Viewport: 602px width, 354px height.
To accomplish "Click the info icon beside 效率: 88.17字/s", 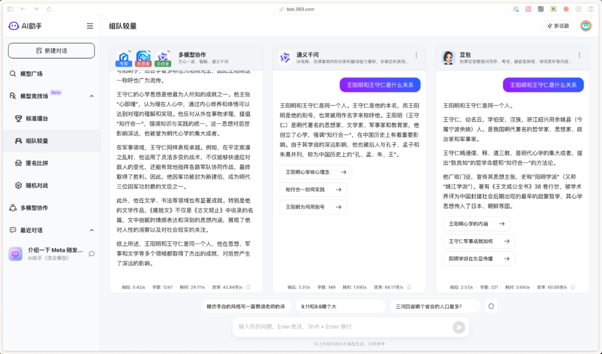I will [x=409, y=287].
